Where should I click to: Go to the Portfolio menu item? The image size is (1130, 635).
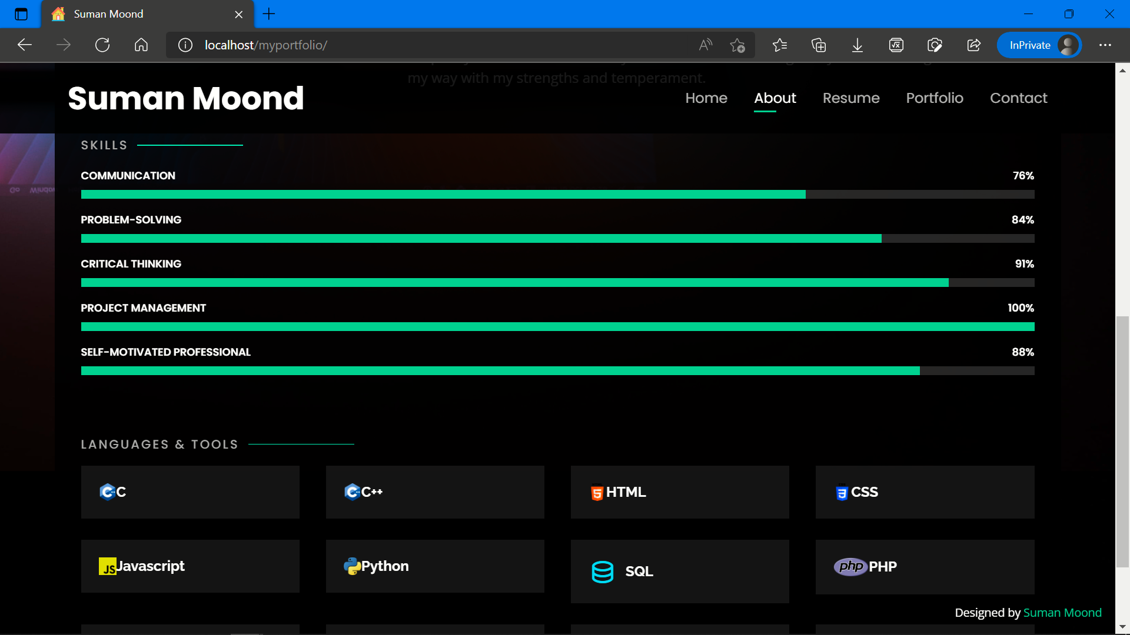click(935, 98)
